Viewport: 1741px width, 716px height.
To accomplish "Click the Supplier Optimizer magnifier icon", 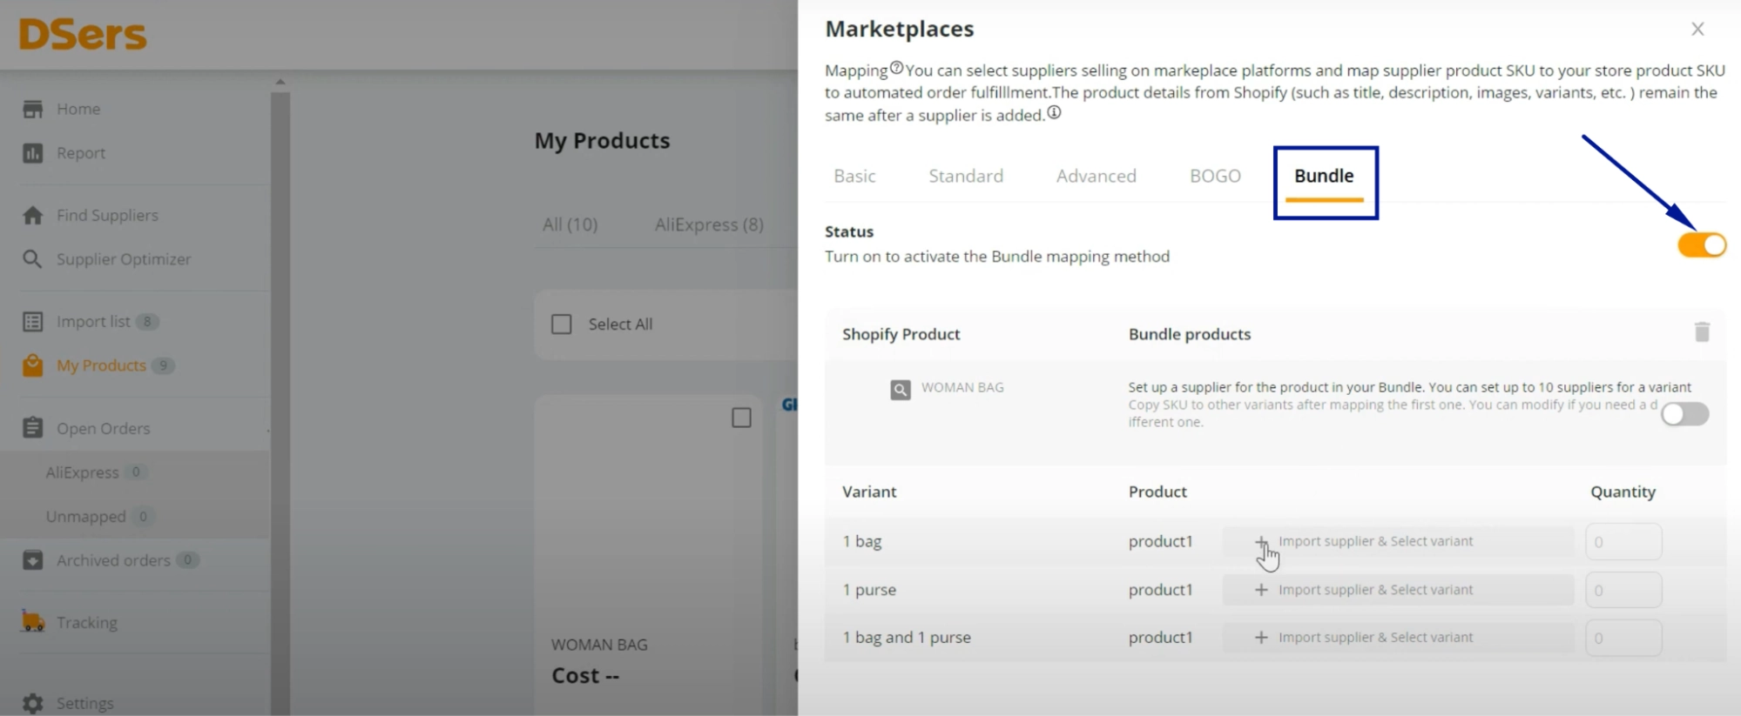I will (x=33, y=259).
